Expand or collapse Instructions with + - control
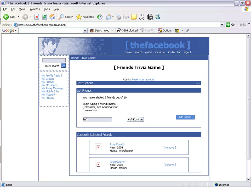This screenshot has height=188, width=251. [198, 83]
